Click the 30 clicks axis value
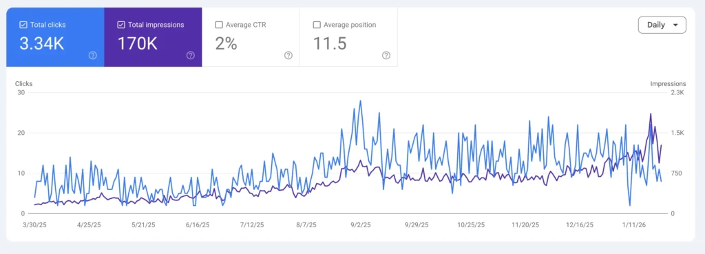The width and height of the screenshot is (705, 254). pyautogui.click(x=21, y=93)
